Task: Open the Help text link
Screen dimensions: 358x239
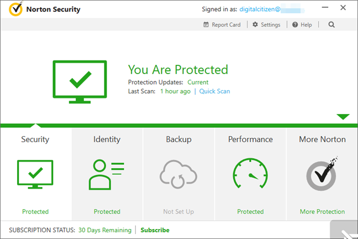Action: [306, 25]
